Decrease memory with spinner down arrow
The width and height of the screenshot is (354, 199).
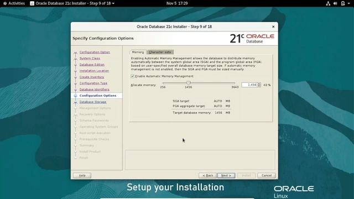pos(259,86)
